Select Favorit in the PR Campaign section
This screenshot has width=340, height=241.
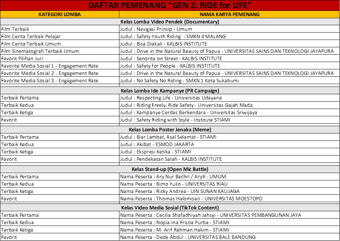pyautogui.click(x=60, y=120)
